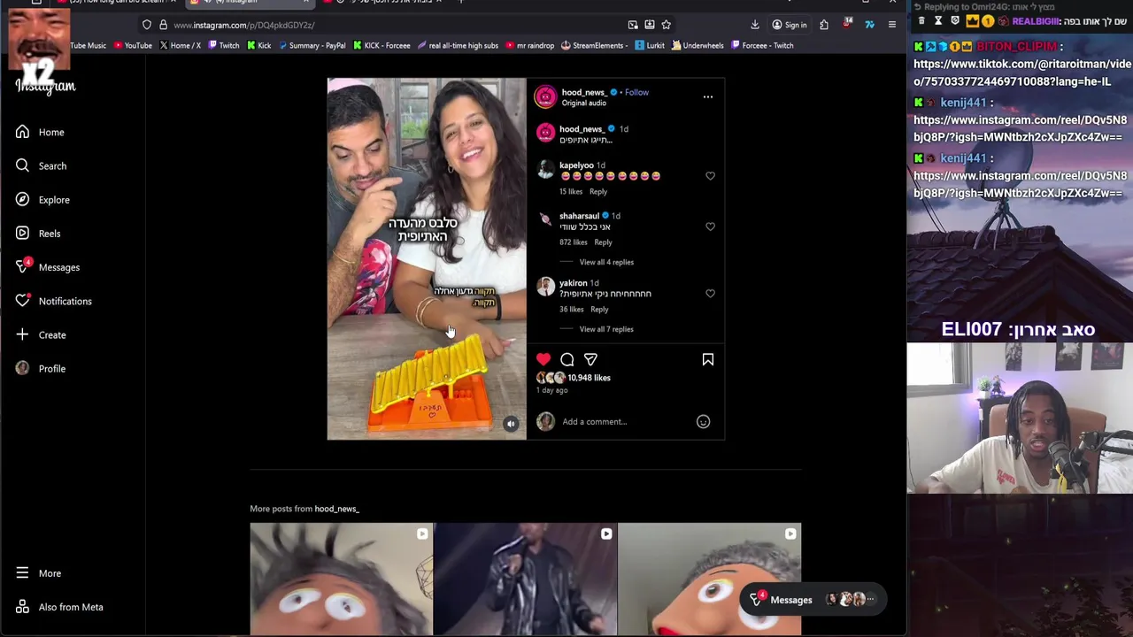Image resolution: width=1133 pixels, height=637 pixels.
Task: Click Create in Instagram sidebar
Action: click(41, 334)
